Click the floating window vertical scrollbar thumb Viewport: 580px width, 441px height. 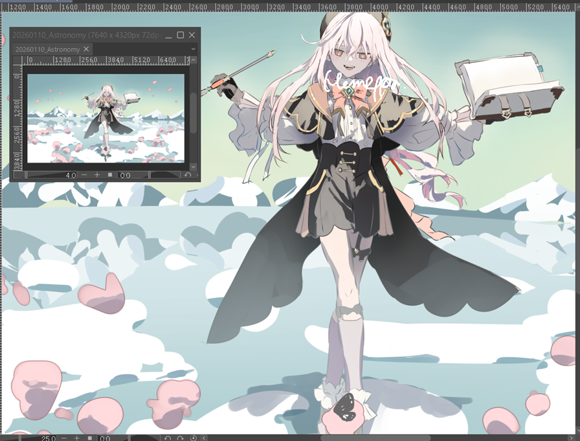[194, 113]
